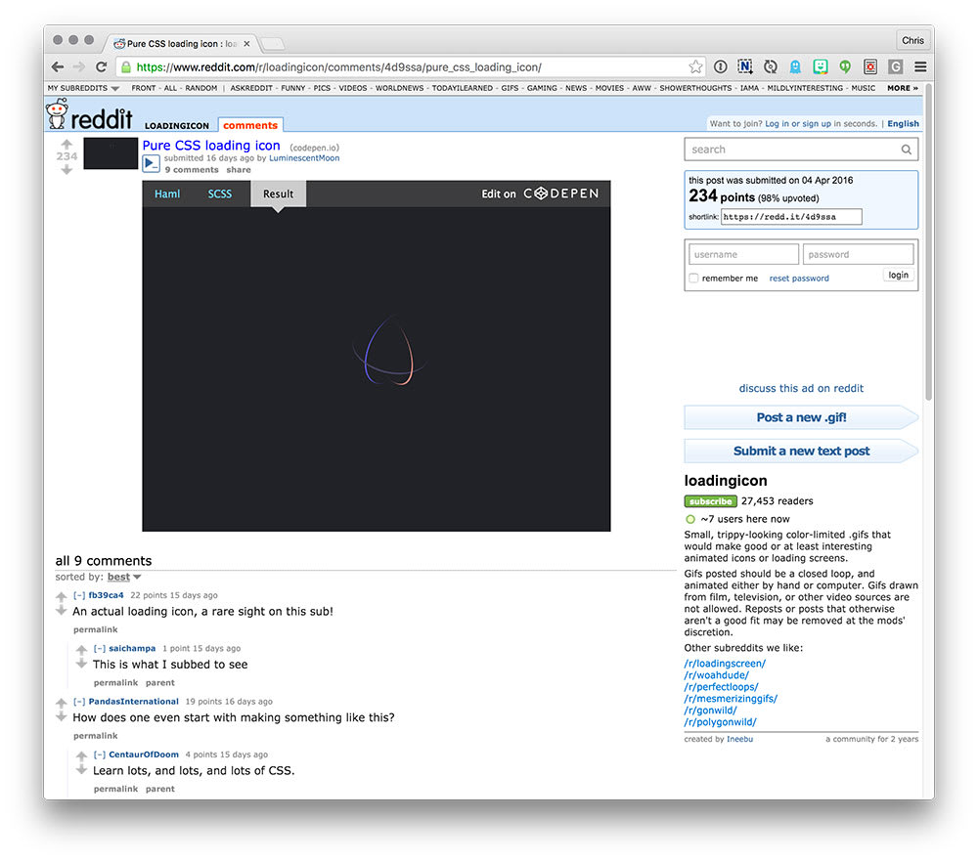Expand the MY SUBREDDITS dropdown
This screenshot has height=862, width=978.
(82, 87)
